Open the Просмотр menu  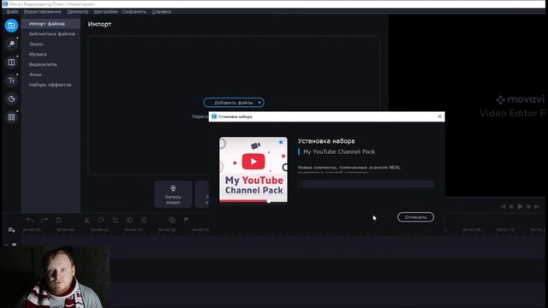click(x=78, y=11)
